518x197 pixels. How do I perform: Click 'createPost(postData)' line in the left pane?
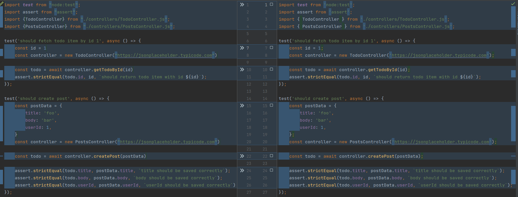(81, 156)
